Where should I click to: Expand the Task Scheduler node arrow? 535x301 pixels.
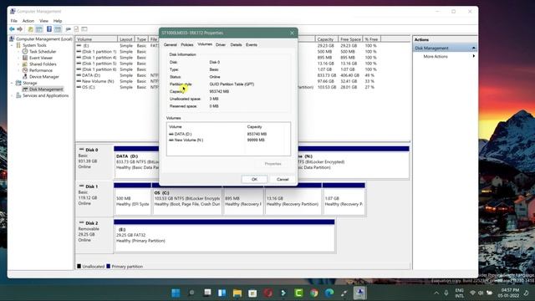pyautogui.click(x=18, y=52)
